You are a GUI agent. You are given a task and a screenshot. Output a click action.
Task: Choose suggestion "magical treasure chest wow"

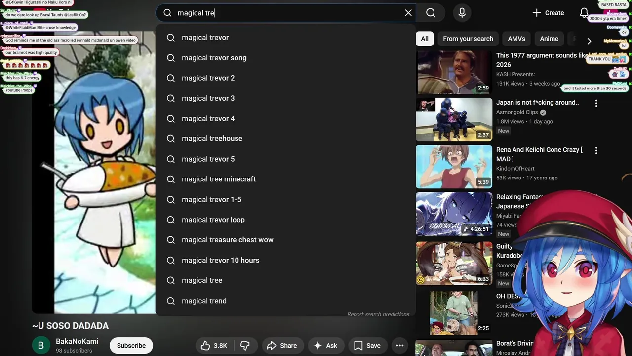pos(286,240)
